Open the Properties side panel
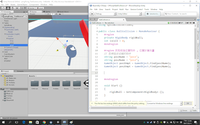Image resolution: width=200 pixels, height=125 pixels. [198, 35]
